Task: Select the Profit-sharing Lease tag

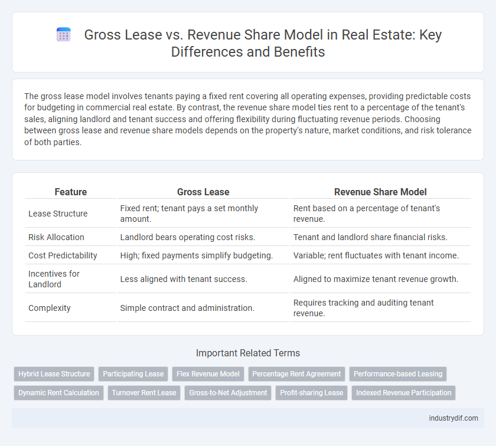Action: tap(312, 393)
